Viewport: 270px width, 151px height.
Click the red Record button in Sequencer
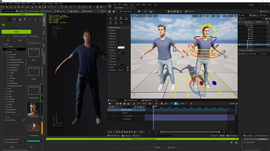coord(111,132)
